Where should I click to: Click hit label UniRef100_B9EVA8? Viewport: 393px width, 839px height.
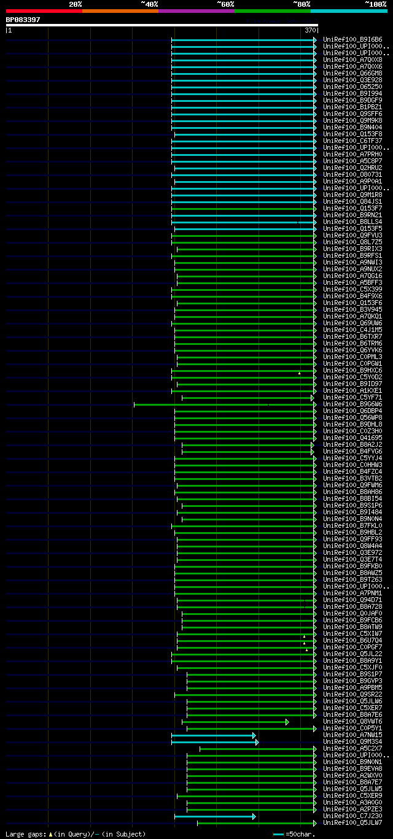[x=352, y=769]
